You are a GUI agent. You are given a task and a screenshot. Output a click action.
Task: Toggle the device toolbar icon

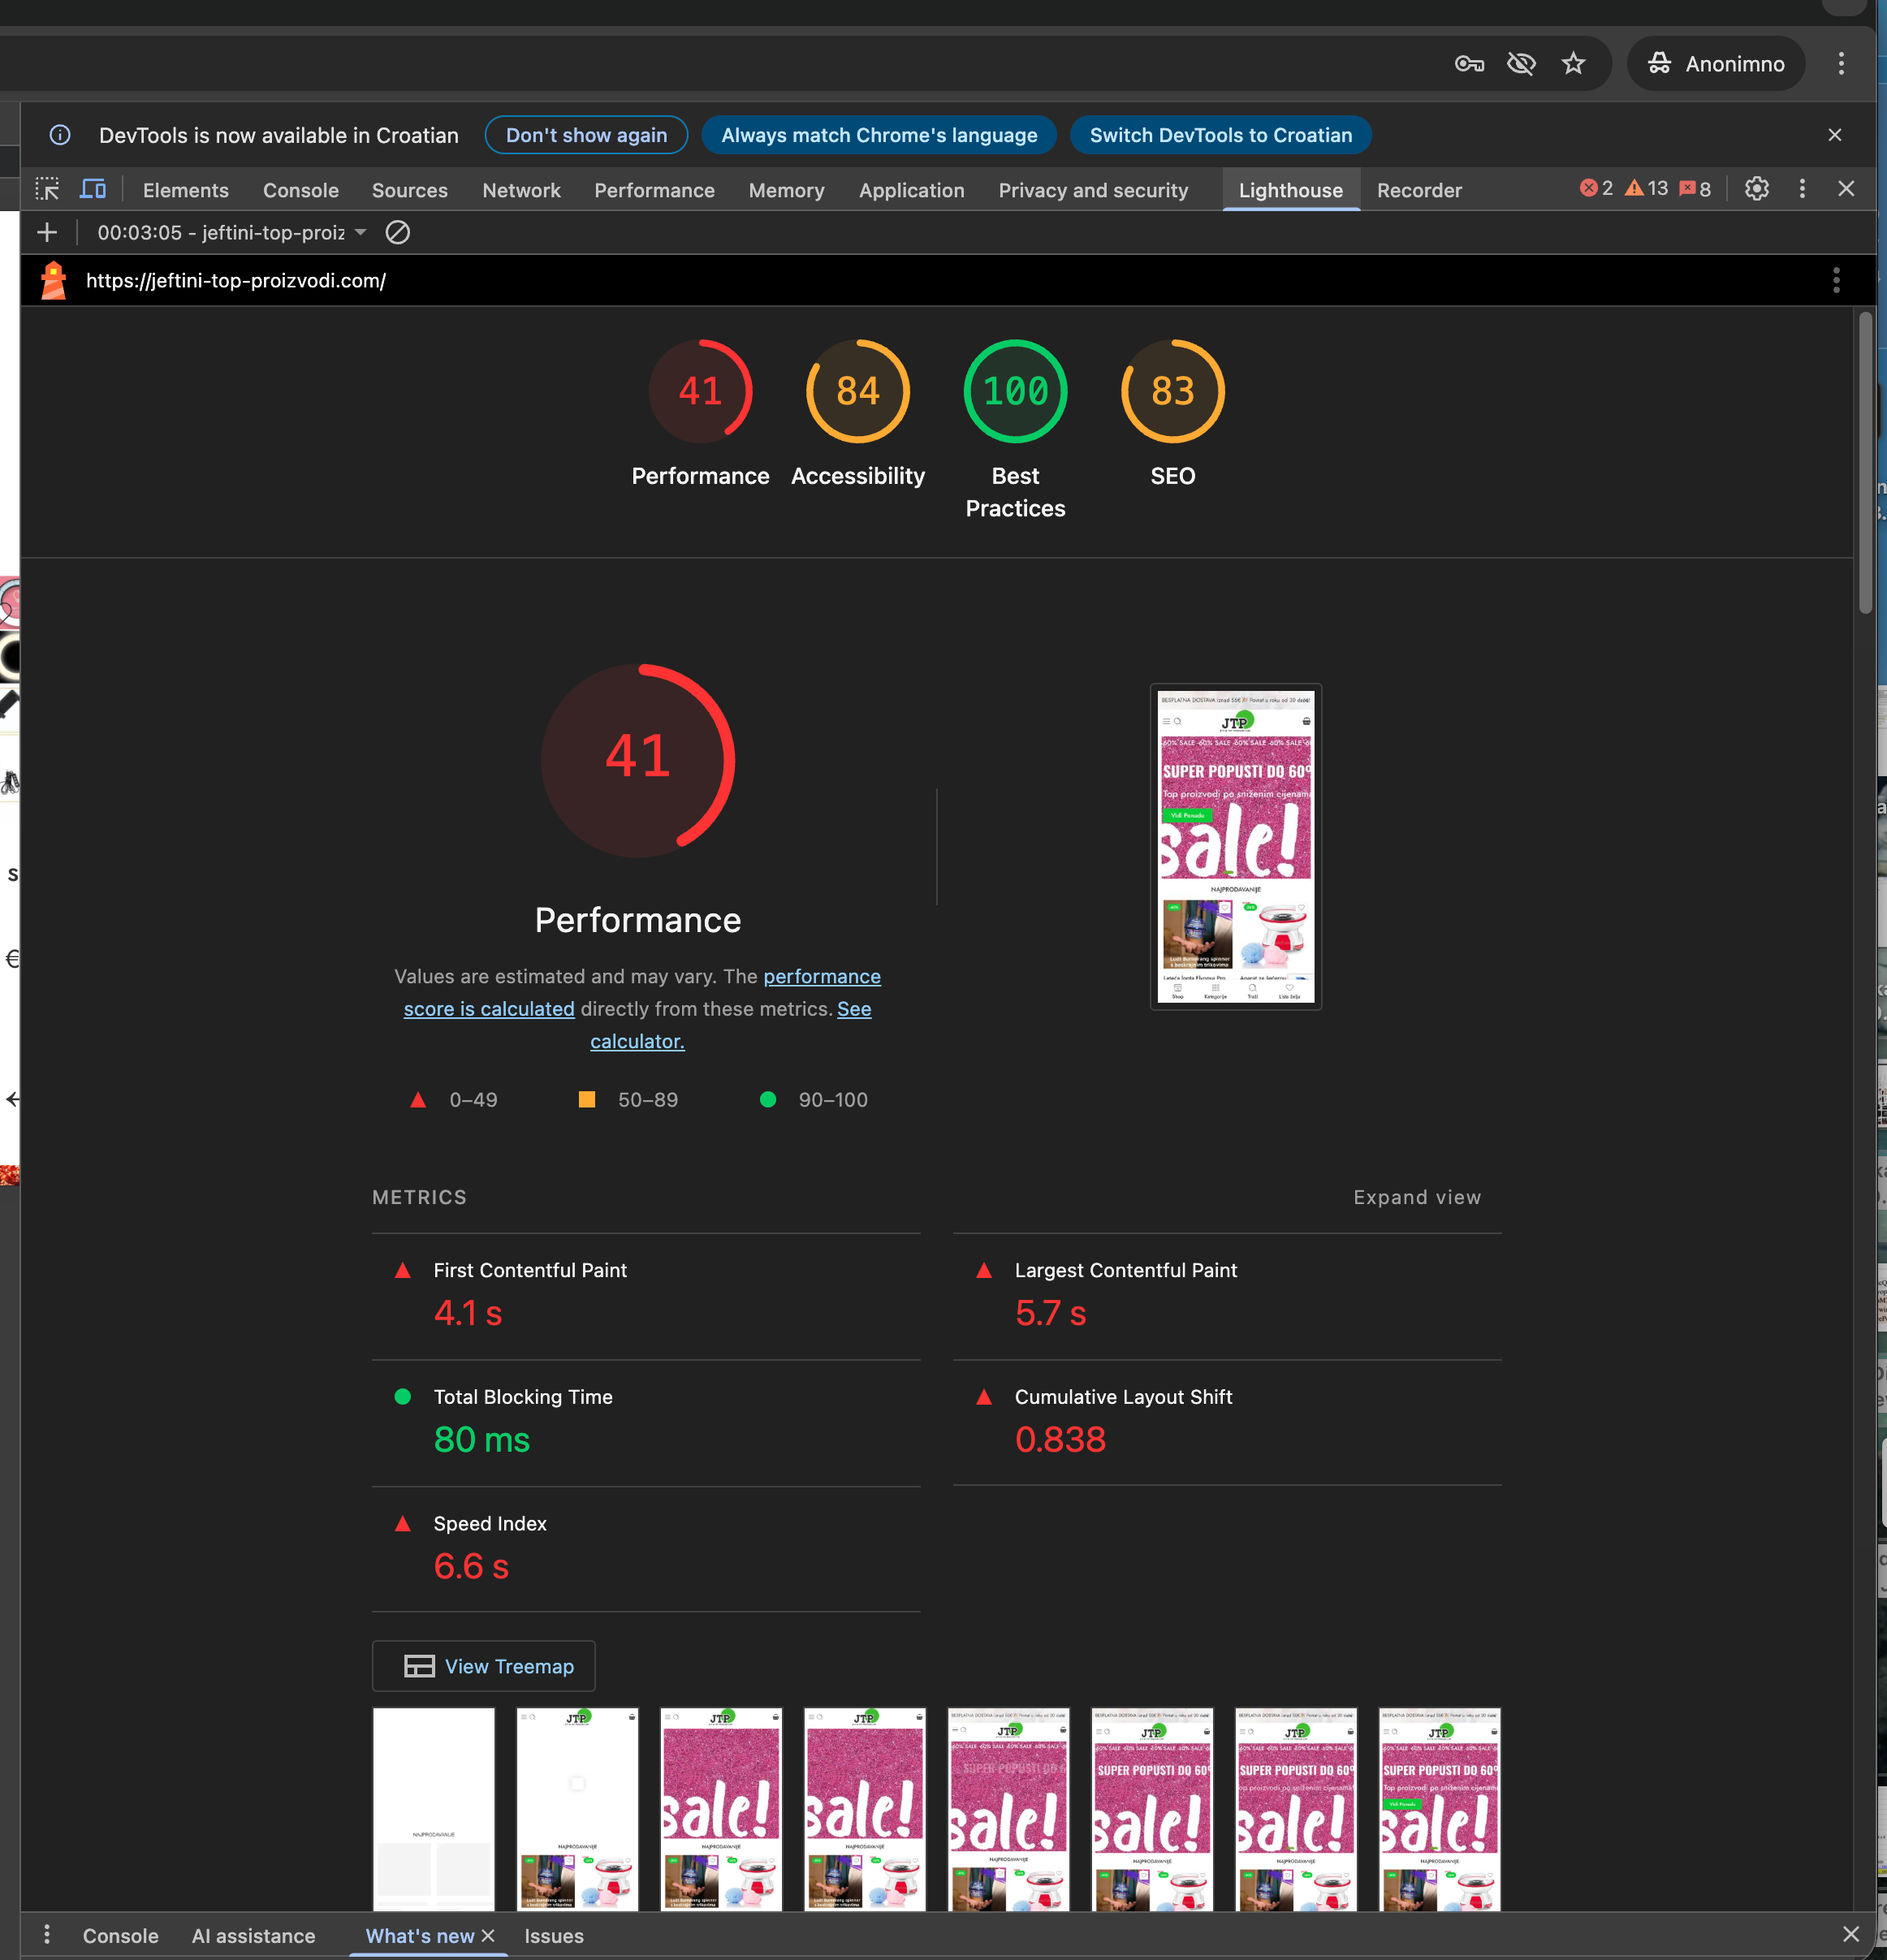93,189
